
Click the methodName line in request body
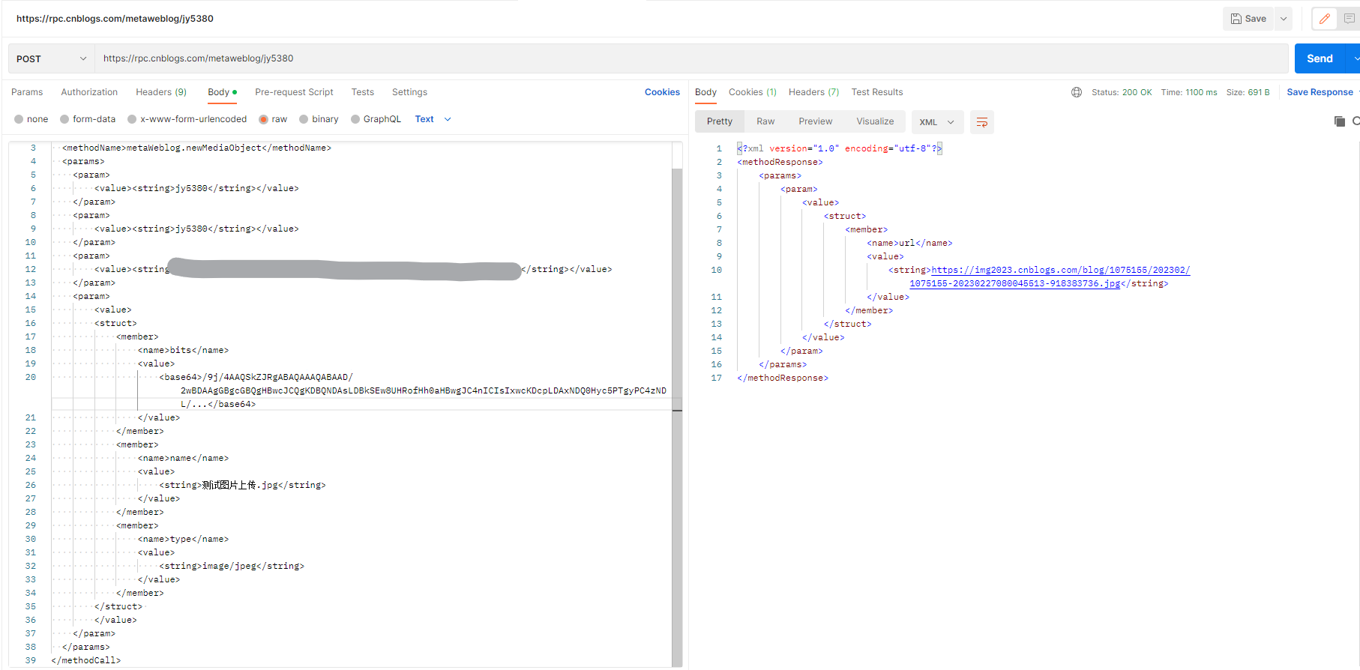pyautogui.click(x=196, y=148)
